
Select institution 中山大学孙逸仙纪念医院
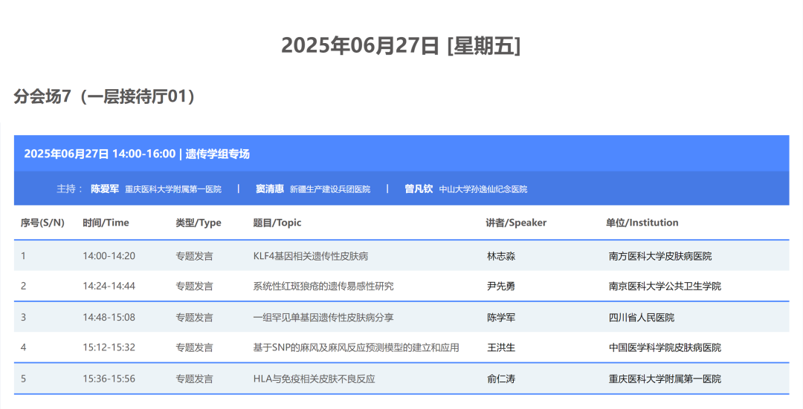click(483, 189)
